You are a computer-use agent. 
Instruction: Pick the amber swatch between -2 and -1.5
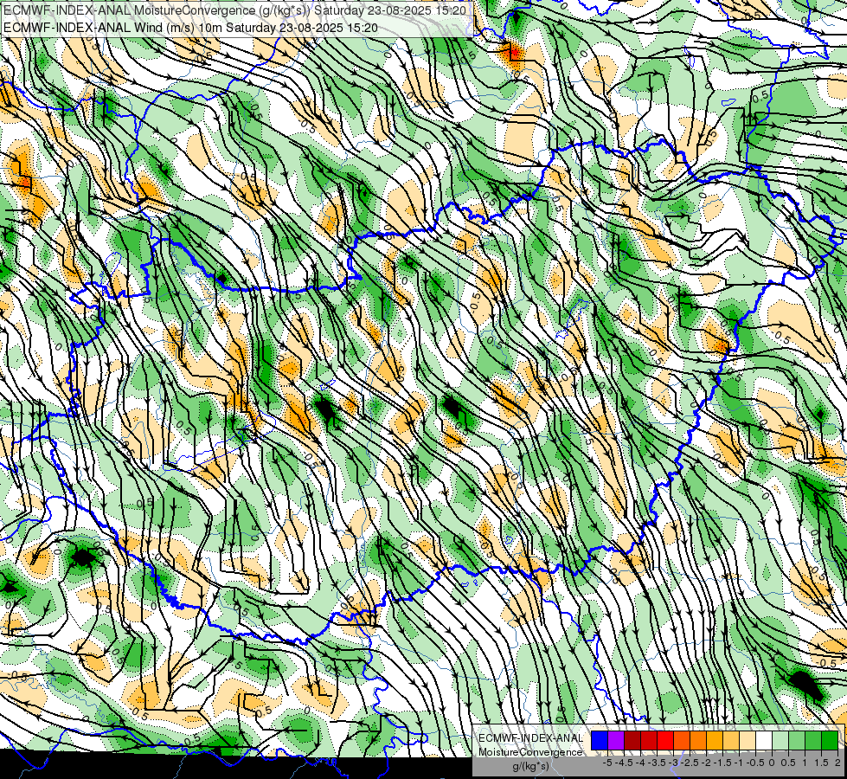point(715,740)
